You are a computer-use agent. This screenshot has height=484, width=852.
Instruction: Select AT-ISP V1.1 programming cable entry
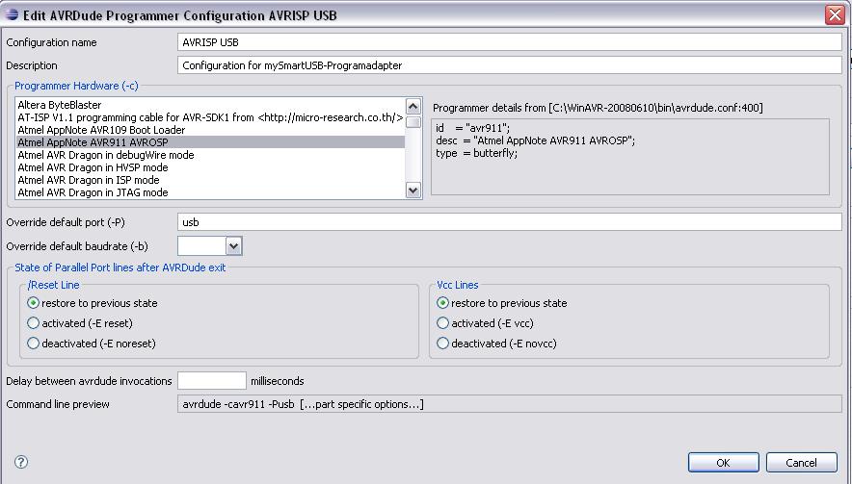pos(211,117)
